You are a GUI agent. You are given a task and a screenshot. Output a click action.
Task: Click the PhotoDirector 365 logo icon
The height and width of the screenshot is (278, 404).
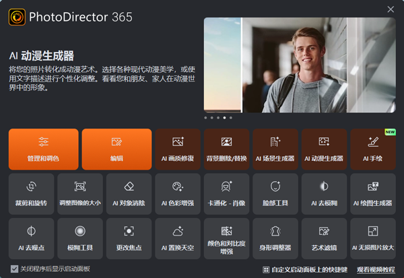pyautogui.click(x=17, y=17)
